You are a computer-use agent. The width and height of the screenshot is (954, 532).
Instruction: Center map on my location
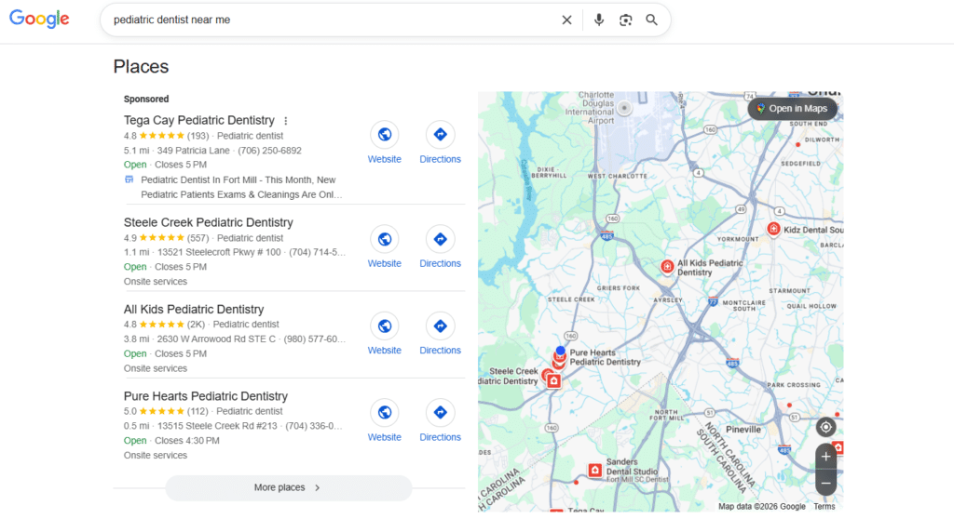tap(825, 427)
